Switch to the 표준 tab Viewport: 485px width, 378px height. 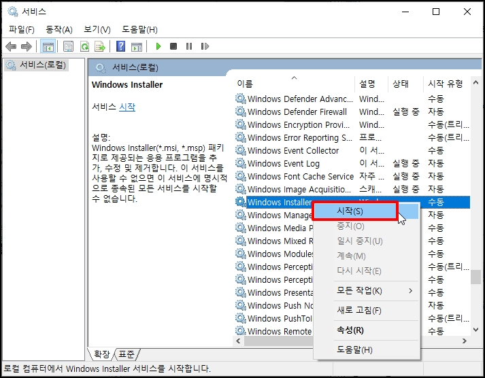point(127,354)
